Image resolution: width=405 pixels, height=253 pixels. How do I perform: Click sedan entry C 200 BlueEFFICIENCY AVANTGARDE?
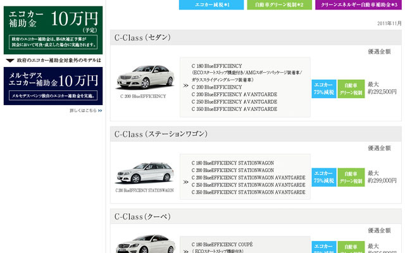pos(234,94)
